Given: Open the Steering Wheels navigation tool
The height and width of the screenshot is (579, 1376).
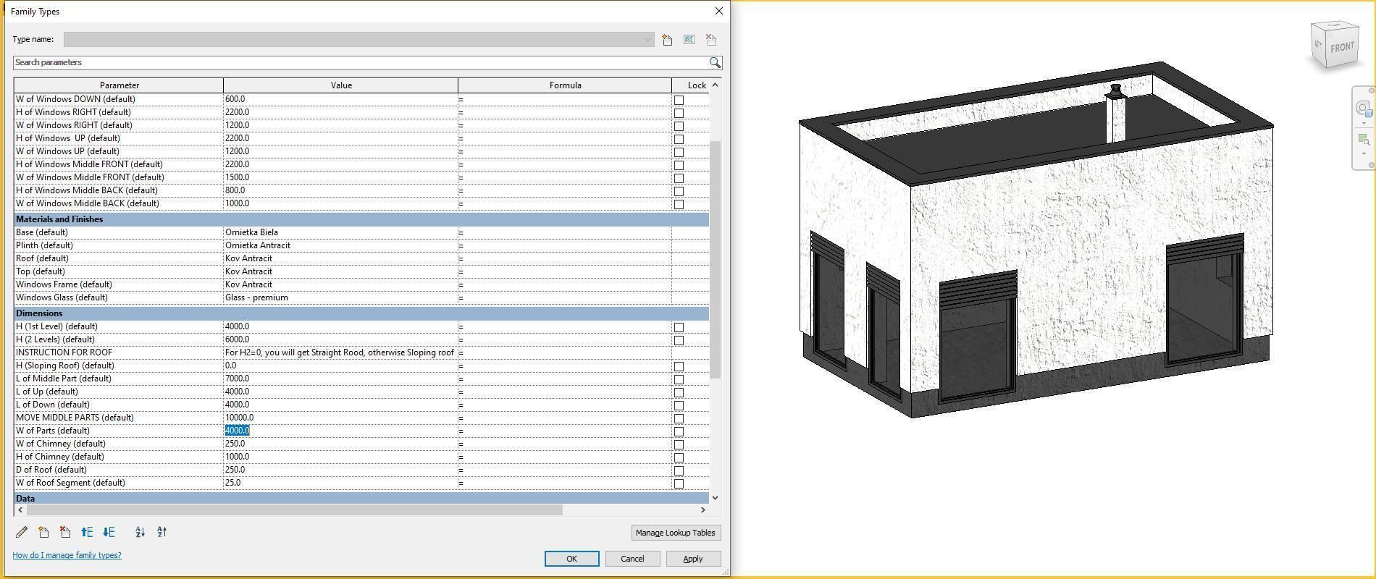Looking at the screenshot, I should coord(1363,109).
